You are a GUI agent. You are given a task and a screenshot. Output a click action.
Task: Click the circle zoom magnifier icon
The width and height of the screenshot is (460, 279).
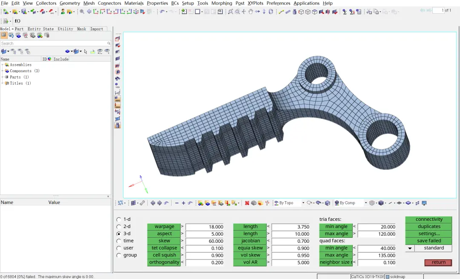(237, 12)
